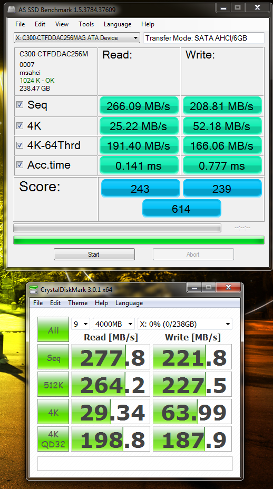This screenshot has width=273, height=489.
Task: Click the read score value 243
Action: pyautogui.click(x=140, y=188)
